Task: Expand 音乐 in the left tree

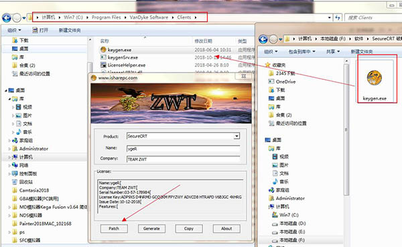Action: point(13,132)
